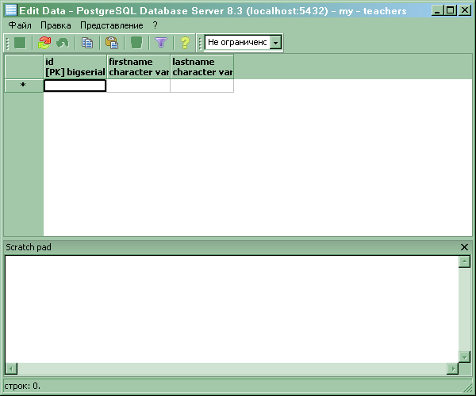The image size is (476, 396).
Task: Select the lastname column header
Action: click(x=202, y=67)
